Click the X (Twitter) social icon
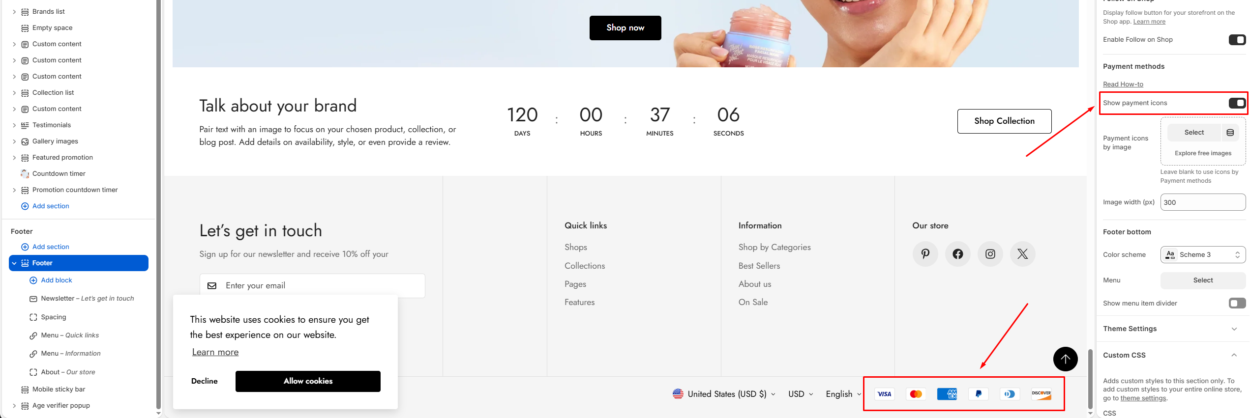The width and height of the screenshot is (1250, 418). pyautogui.click(x=1022, y=254)
